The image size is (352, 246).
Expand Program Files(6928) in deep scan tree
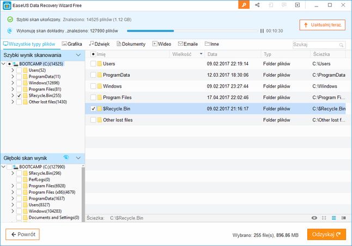13,186
